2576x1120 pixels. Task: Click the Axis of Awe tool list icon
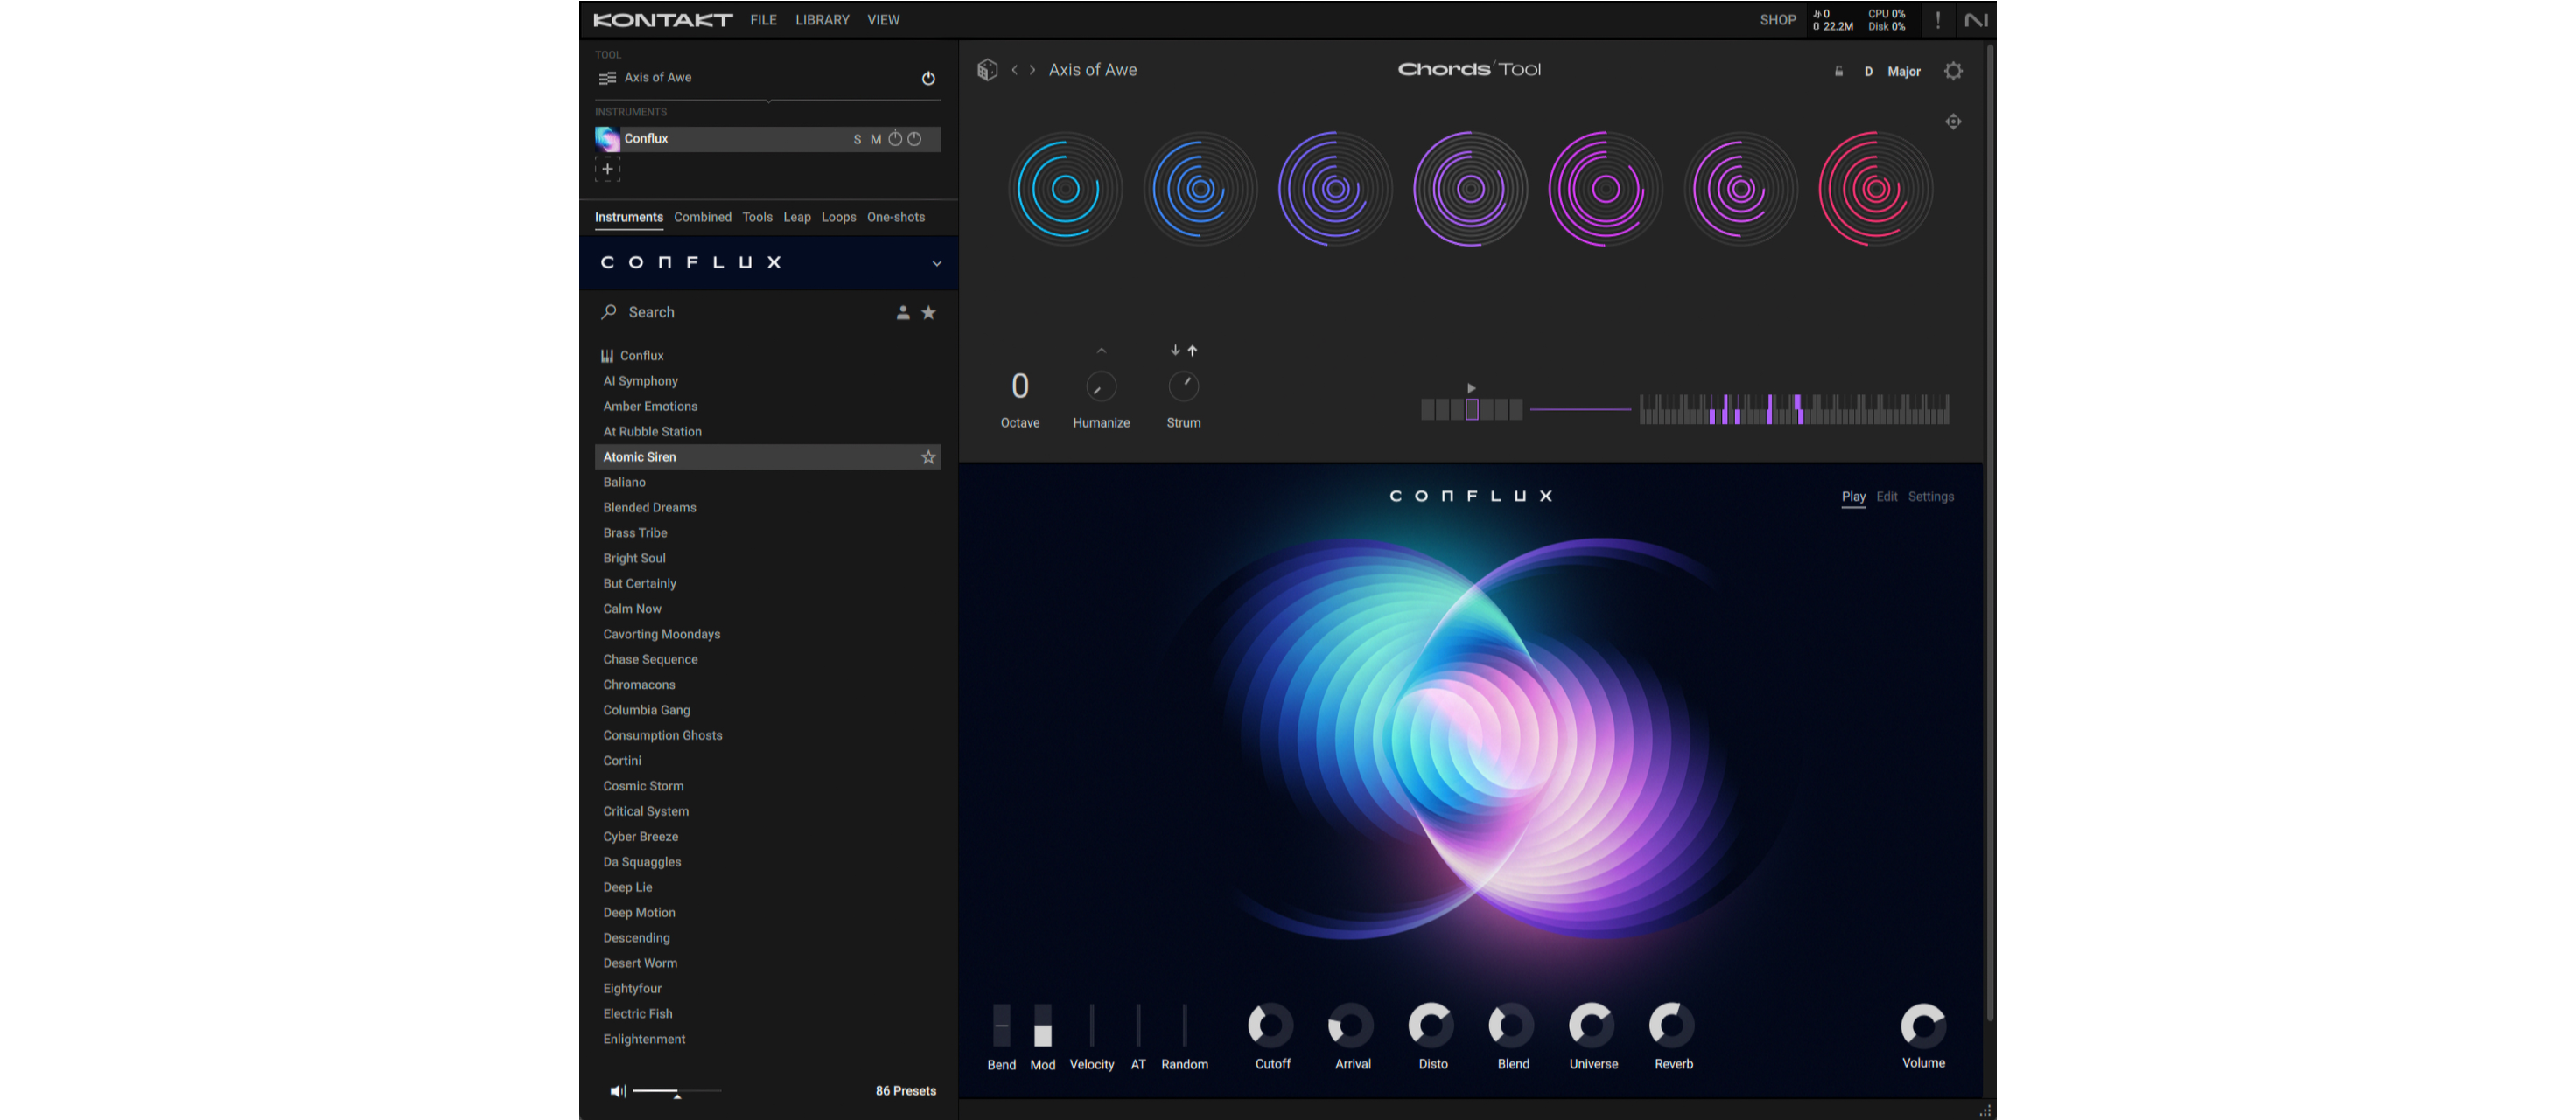pyautogui.click(x=606, y=78)
